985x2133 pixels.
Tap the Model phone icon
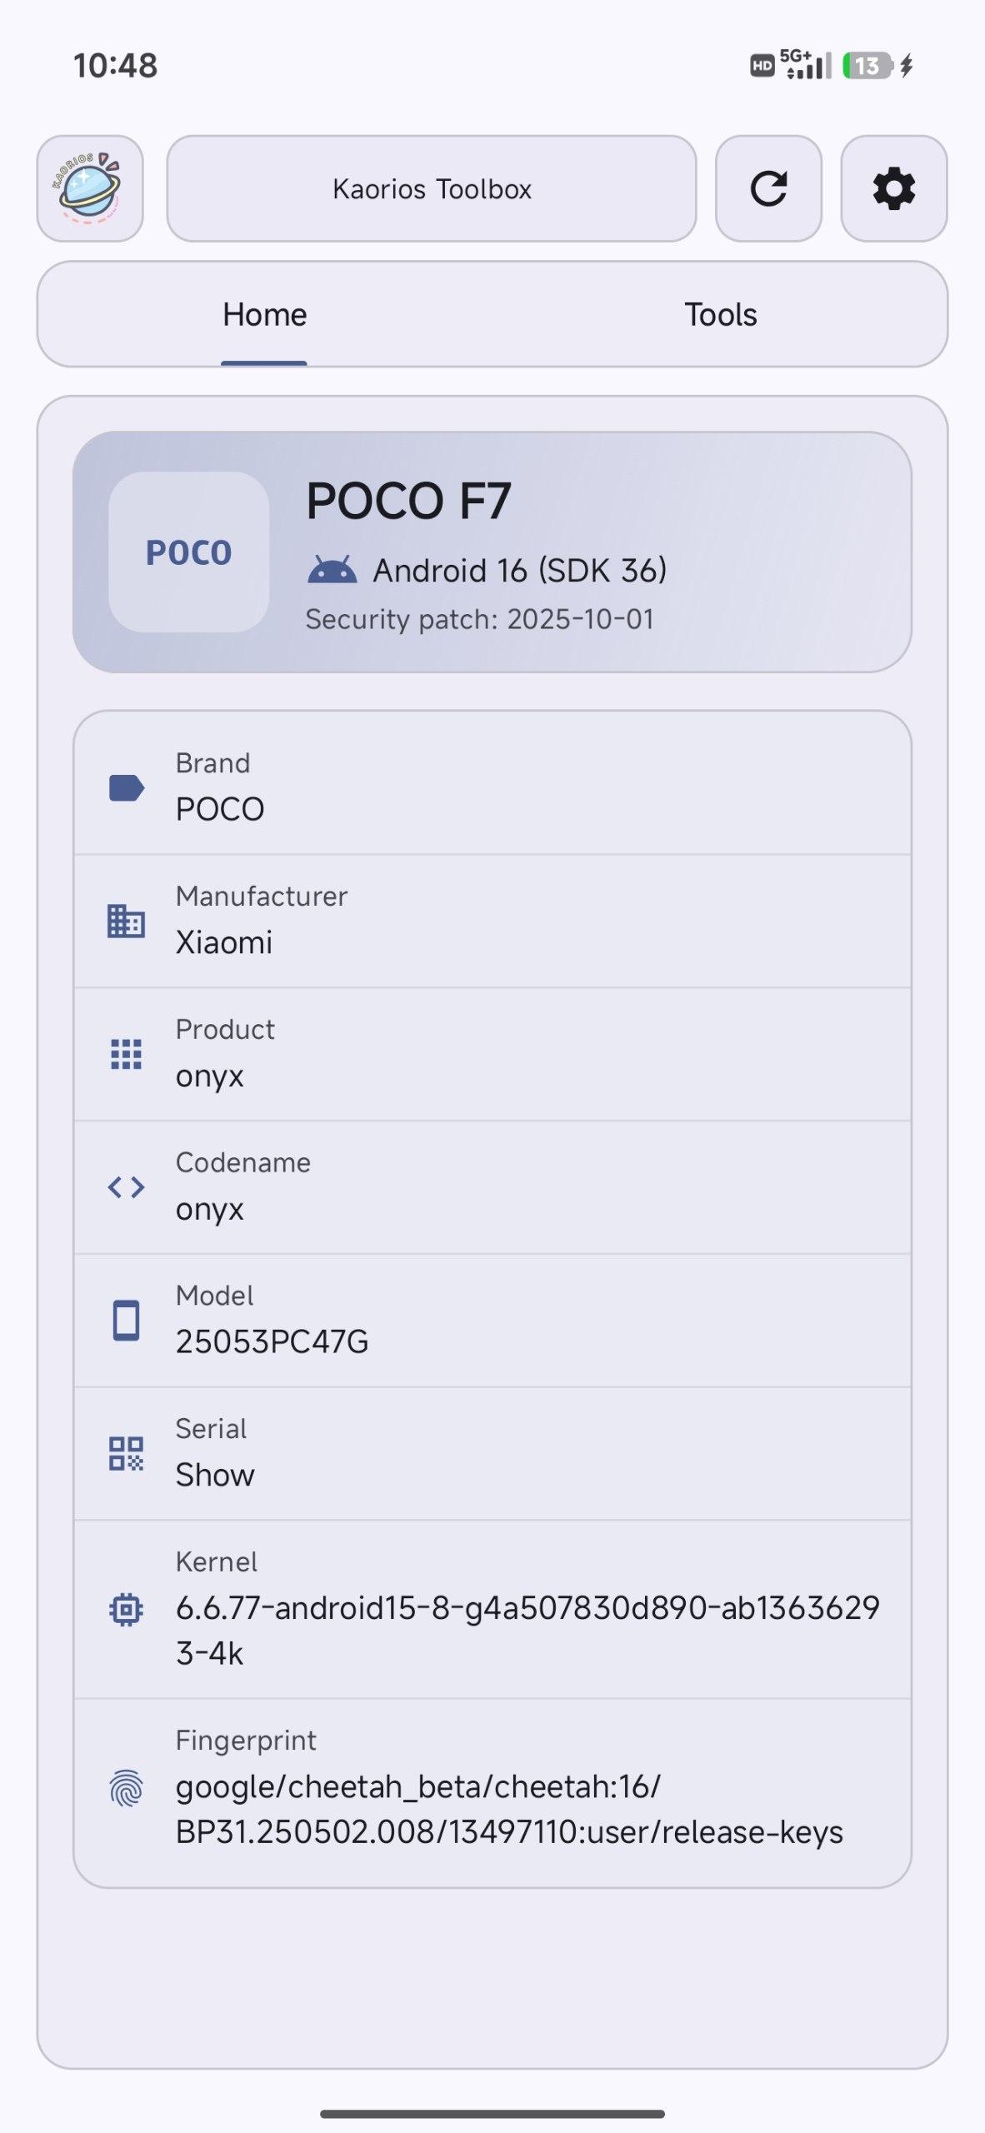click(x=126, y=1321)
